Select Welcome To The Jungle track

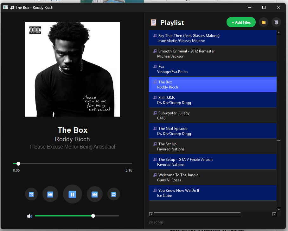(213, 178)
